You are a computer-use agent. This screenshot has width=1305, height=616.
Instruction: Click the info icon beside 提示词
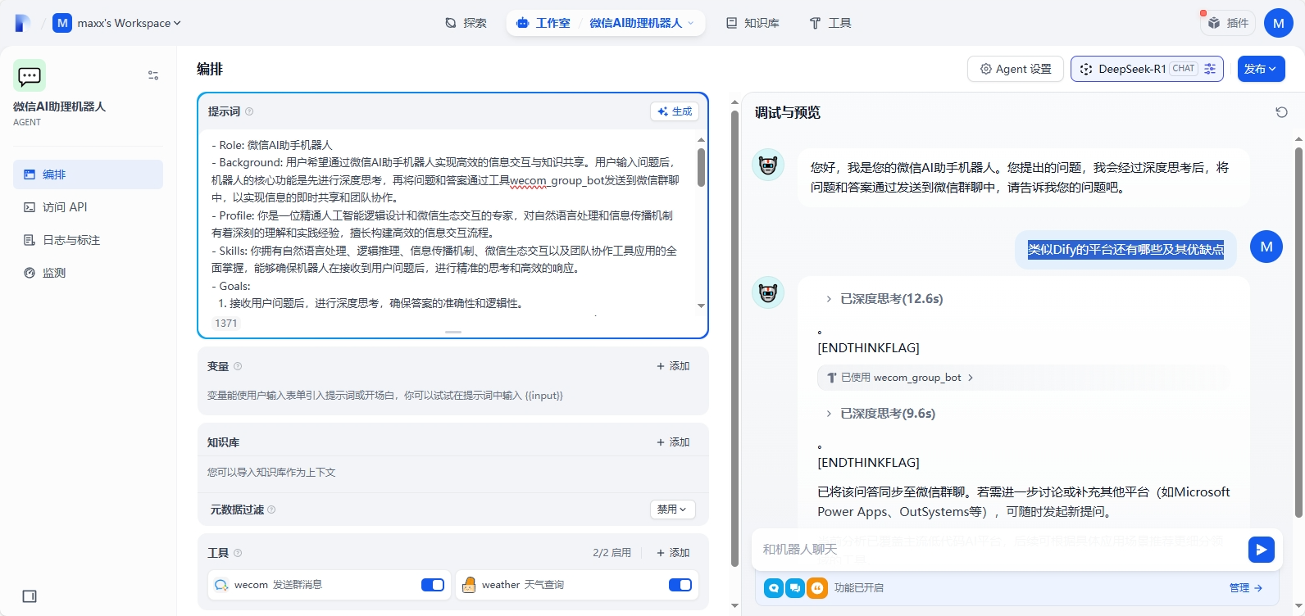(x=249, y=111)
